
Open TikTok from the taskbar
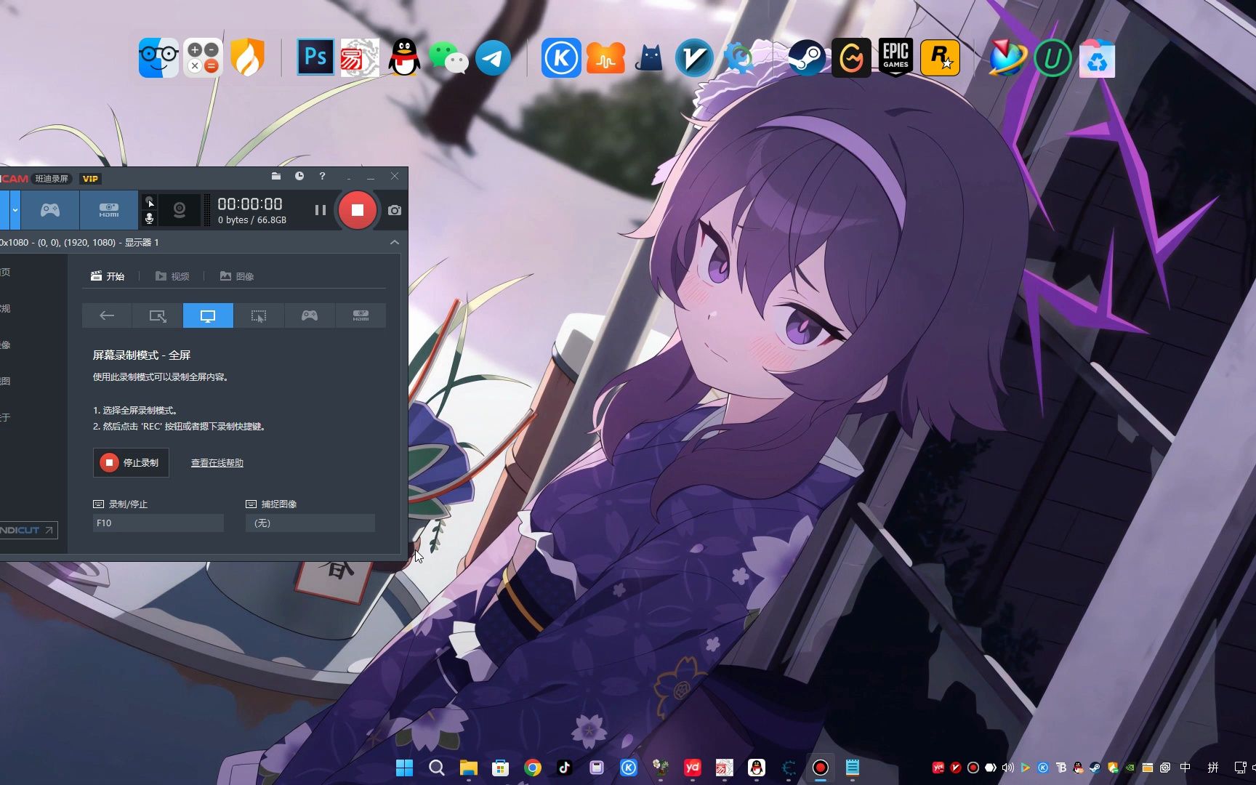pos(565,768)
